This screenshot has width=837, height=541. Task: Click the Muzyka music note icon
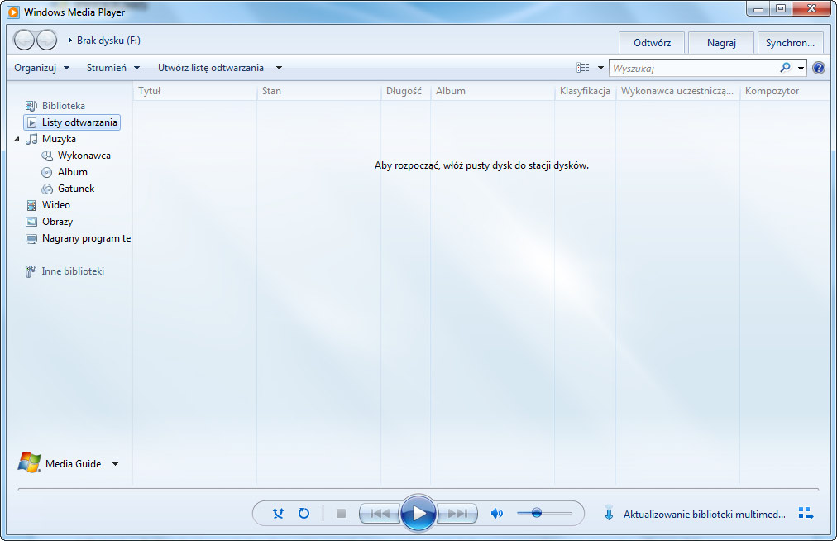point(32,139)
